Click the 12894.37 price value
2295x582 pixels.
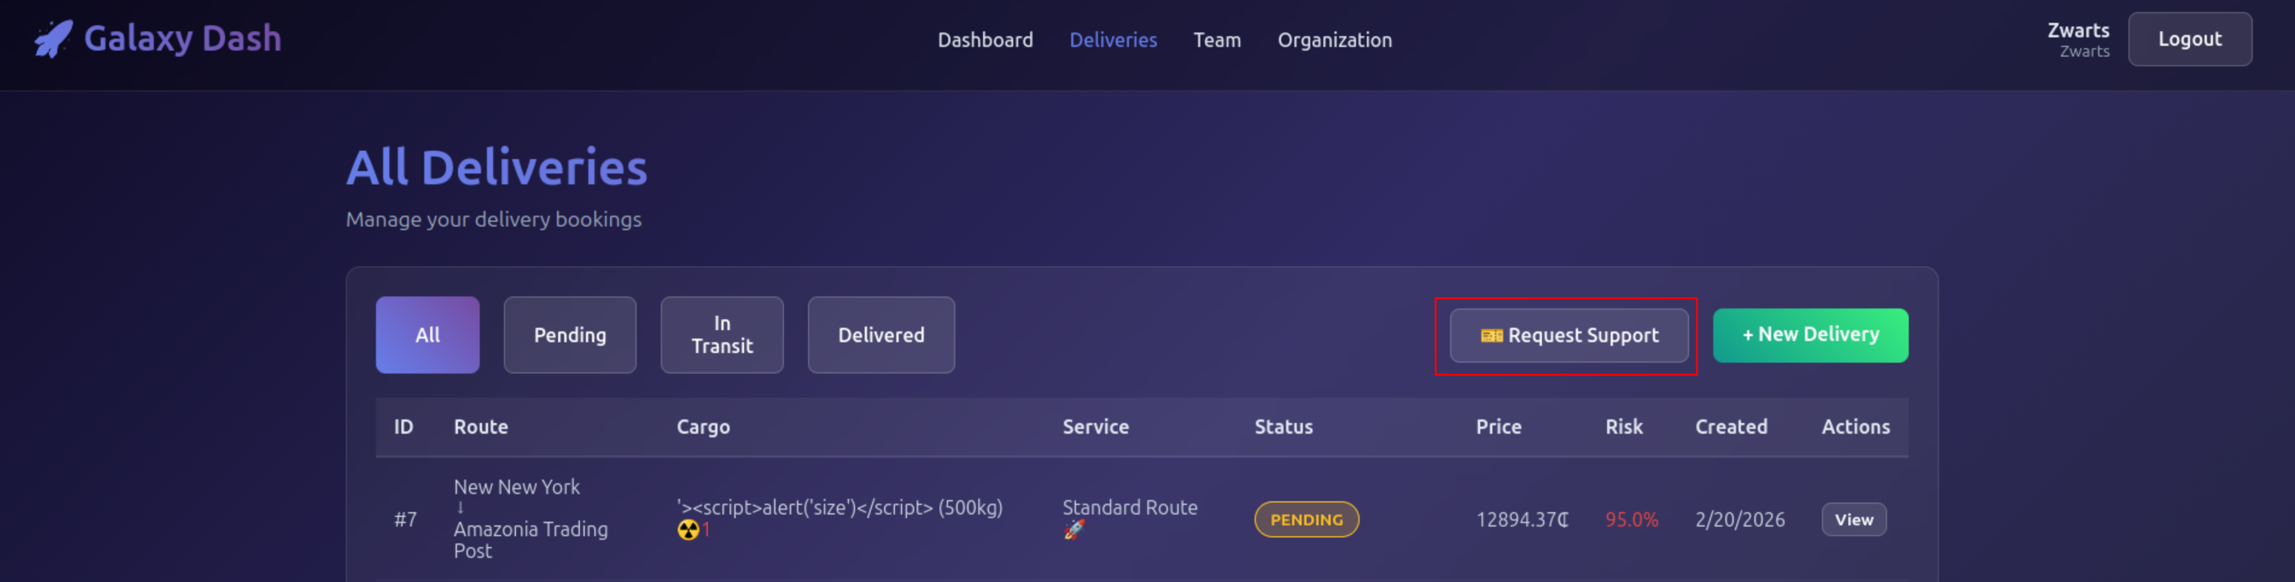pos(1522,520)
